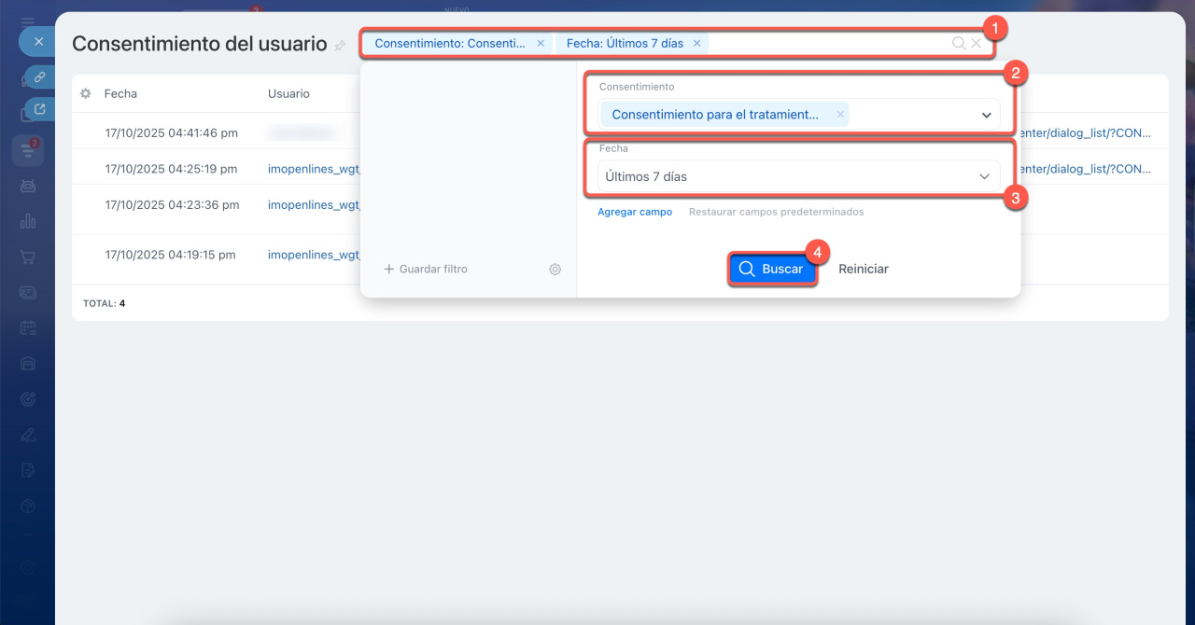Open user link in 04:25:19 pm row
The width and height of the screenshot is (1195, 625).
tap(313, 169)
